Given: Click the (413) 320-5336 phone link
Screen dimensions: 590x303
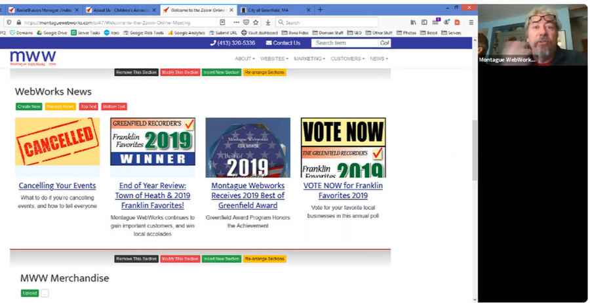Looking at the screenshot, I should 233,43.
